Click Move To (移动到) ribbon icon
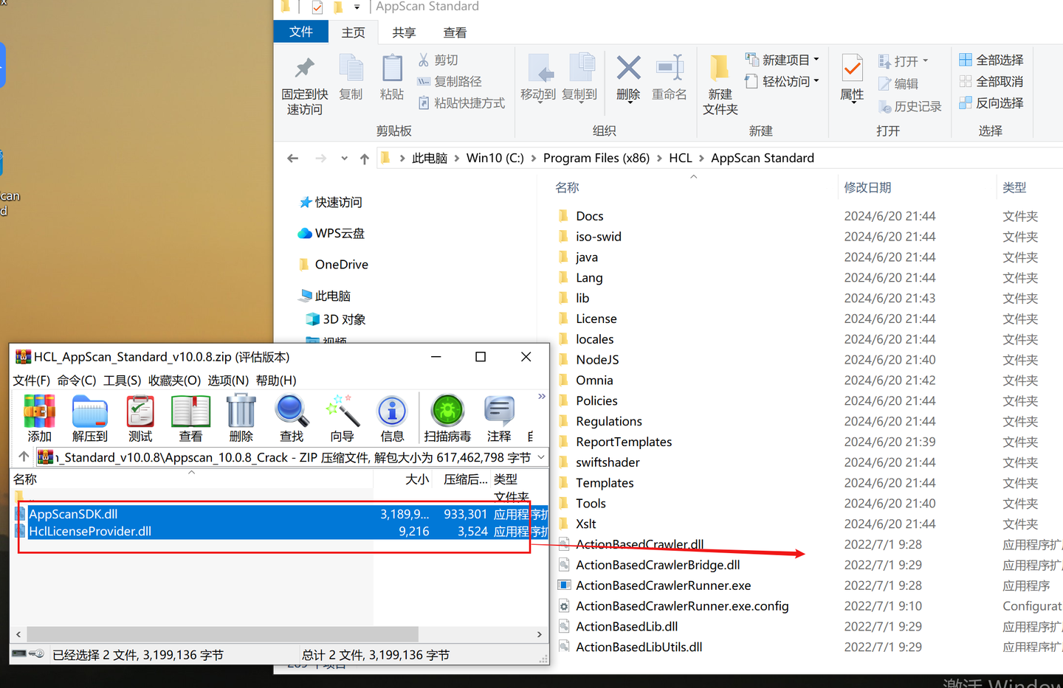Image resolution: width=1063 pixels, height=688 pixels. coord(538,77)
